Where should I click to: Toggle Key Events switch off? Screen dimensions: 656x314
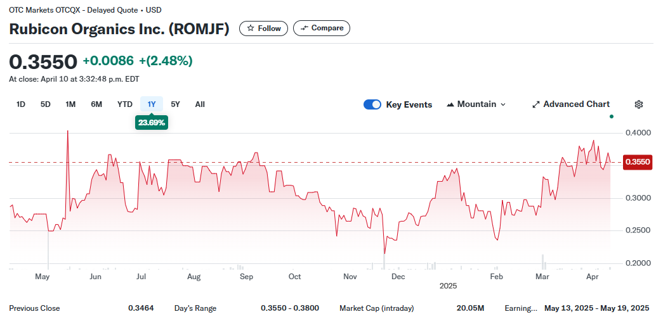click(372, 104)
